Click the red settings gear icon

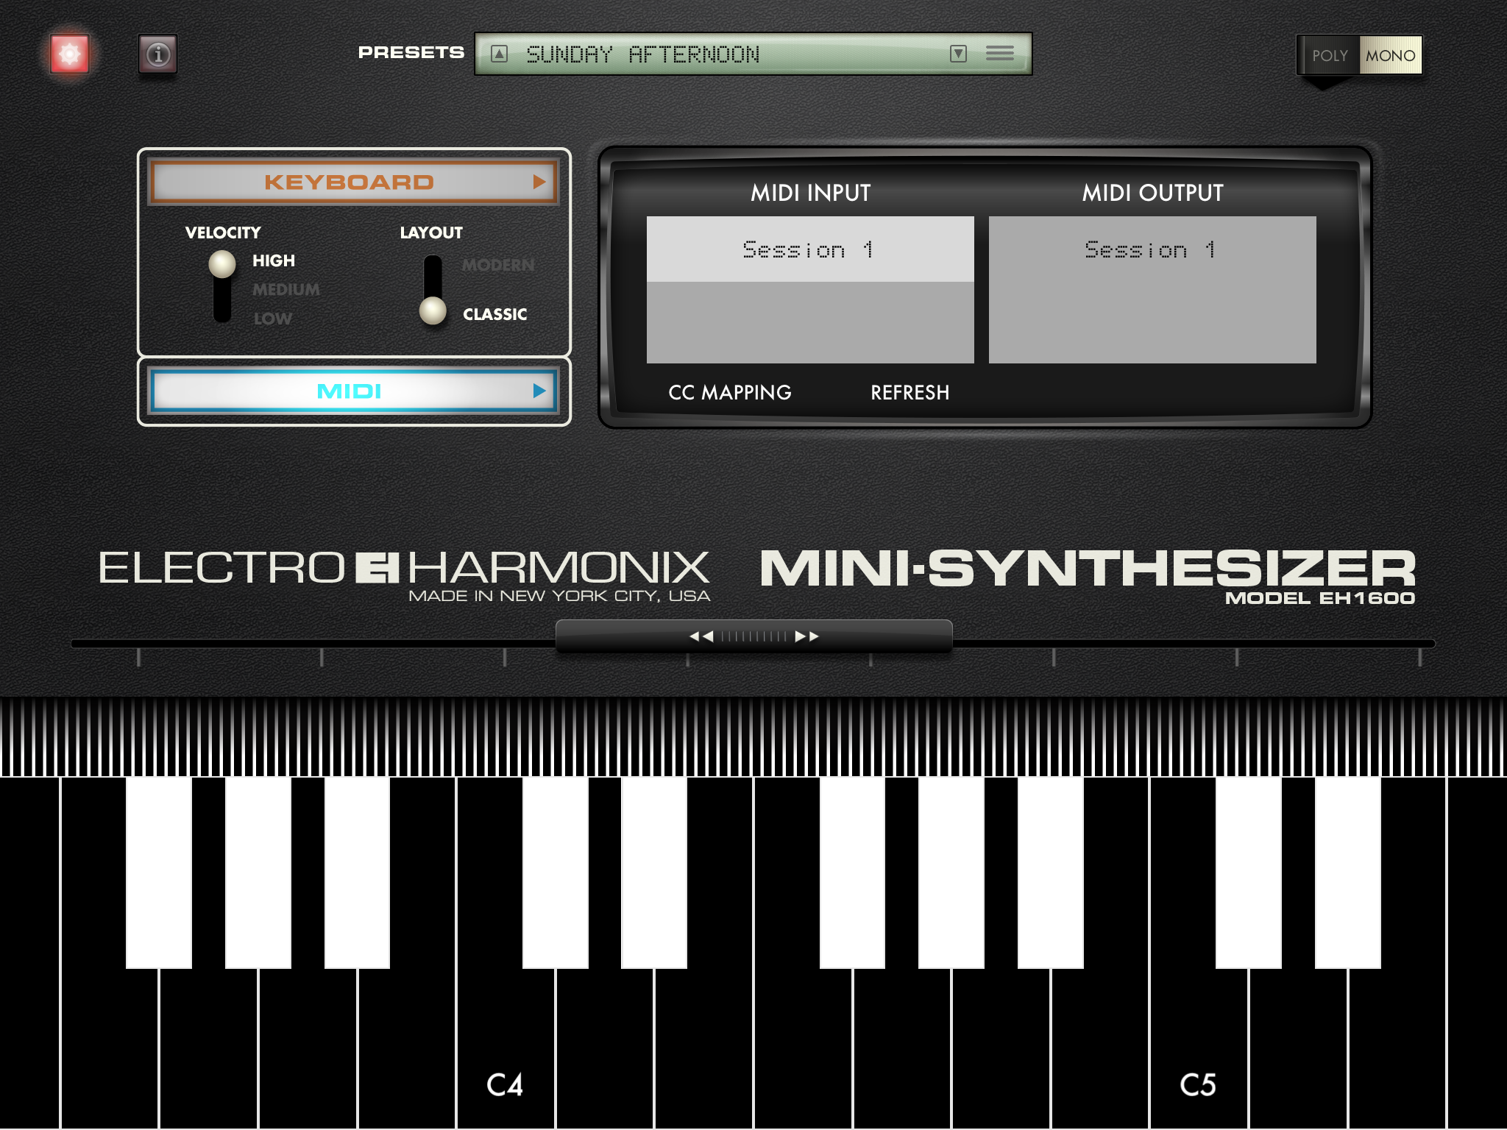click(x=70, y=54)
